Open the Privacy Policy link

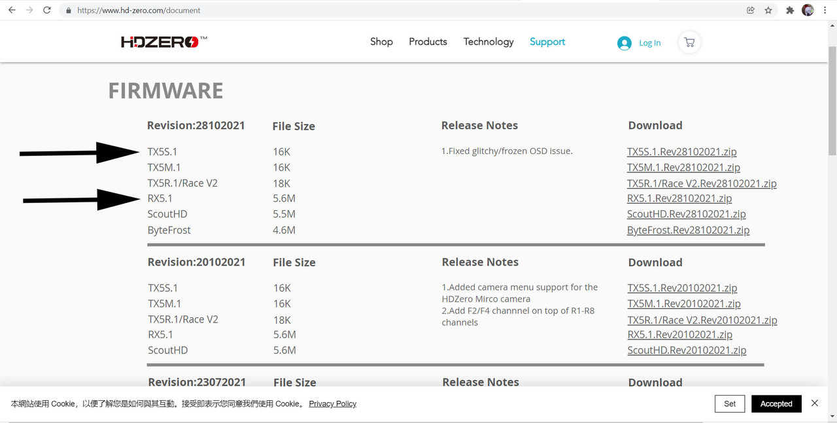[x=332, y=404]
